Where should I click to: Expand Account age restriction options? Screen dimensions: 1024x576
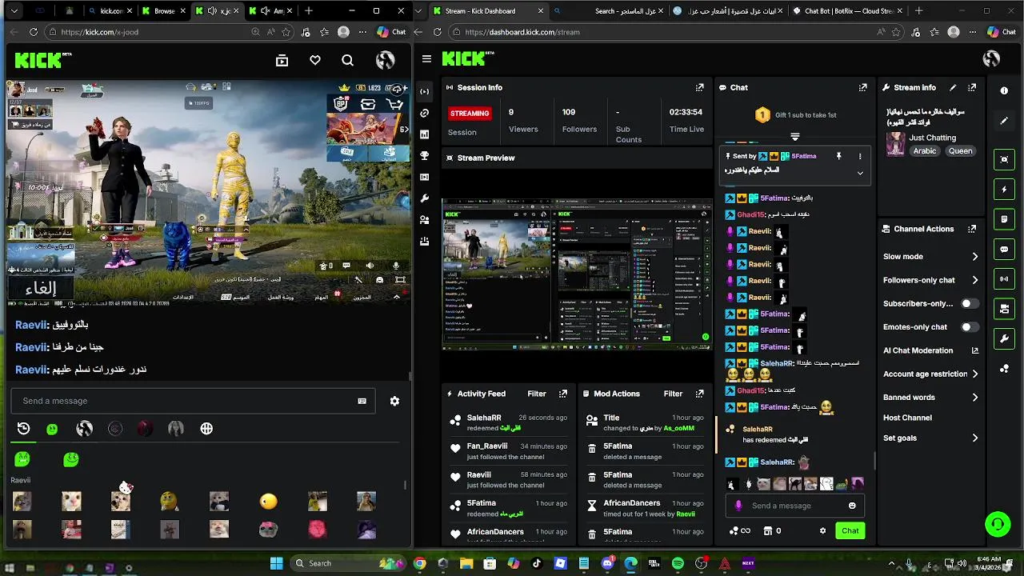[974, 374]
